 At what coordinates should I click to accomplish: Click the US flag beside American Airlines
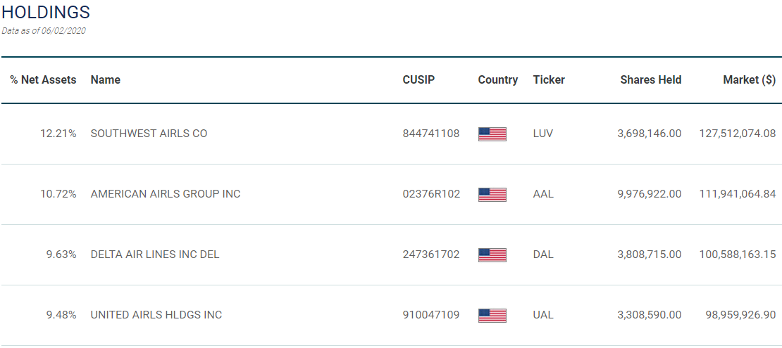(492, 194)
